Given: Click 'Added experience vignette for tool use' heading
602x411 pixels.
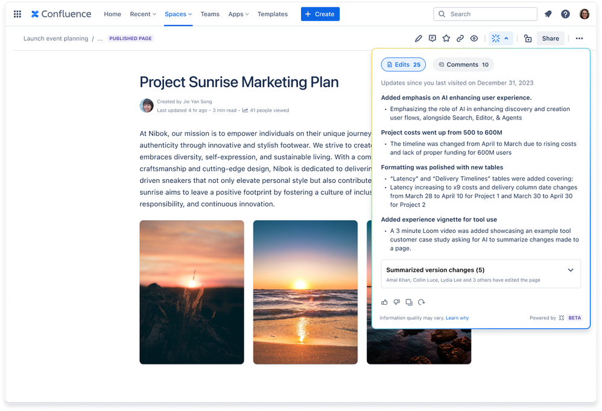Looking at the screenshot, I should pyautogui.click(x=439, y=220).
